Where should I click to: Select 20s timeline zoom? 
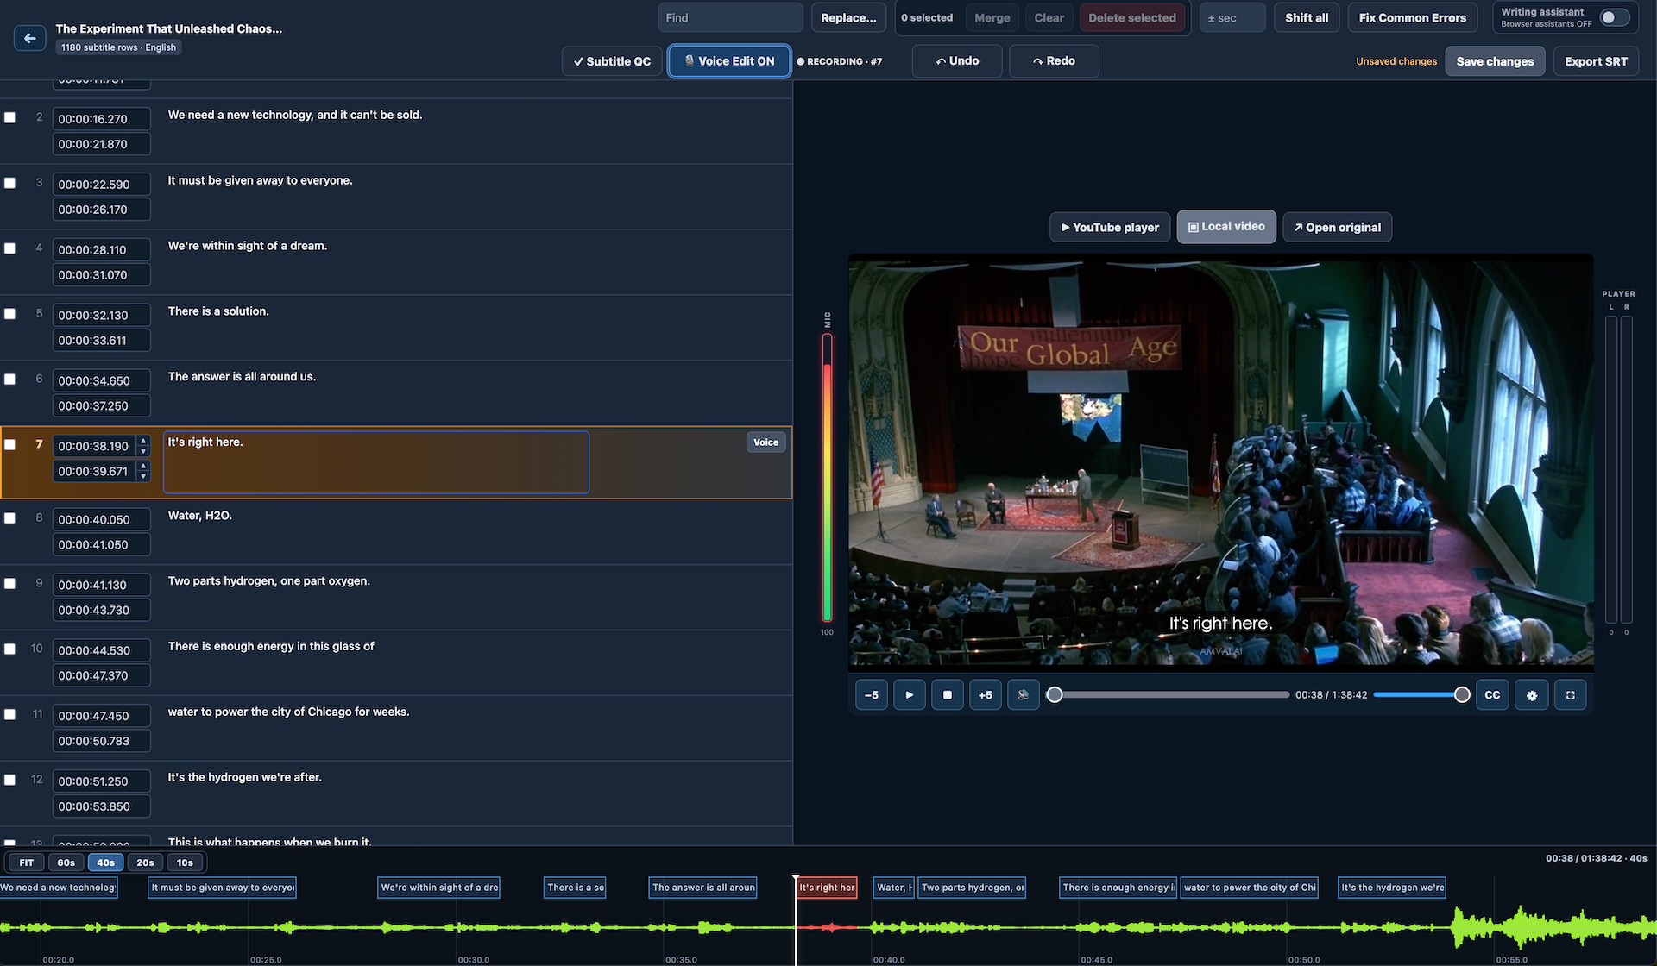point(145,862)
